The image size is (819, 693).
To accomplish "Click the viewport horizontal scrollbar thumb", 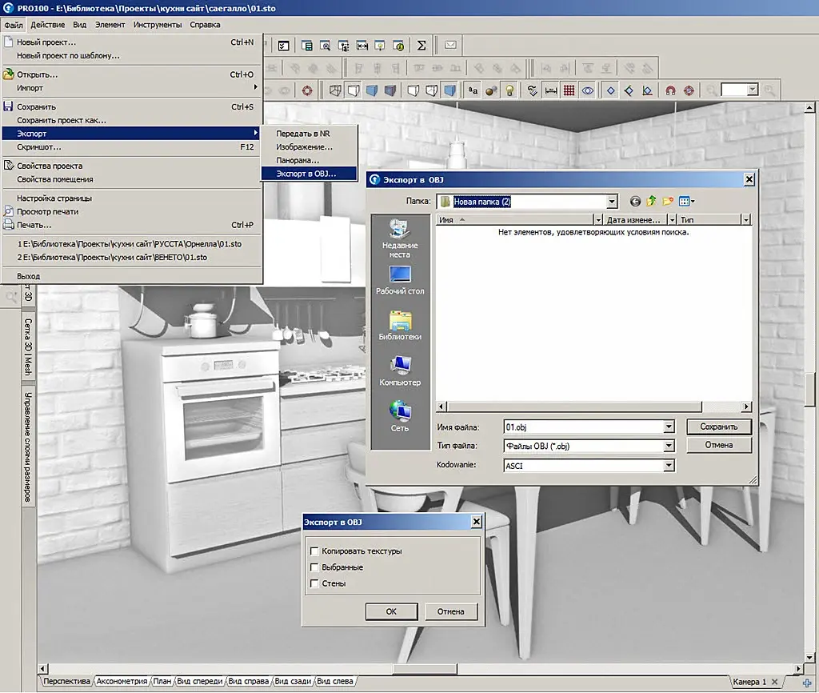I will [424, 668].
